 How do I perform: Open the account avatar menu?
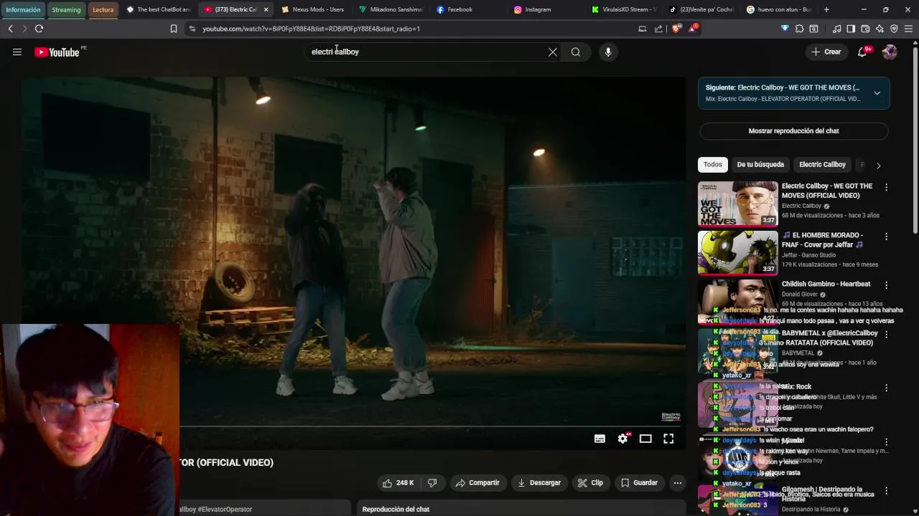[x=890, y=52]
